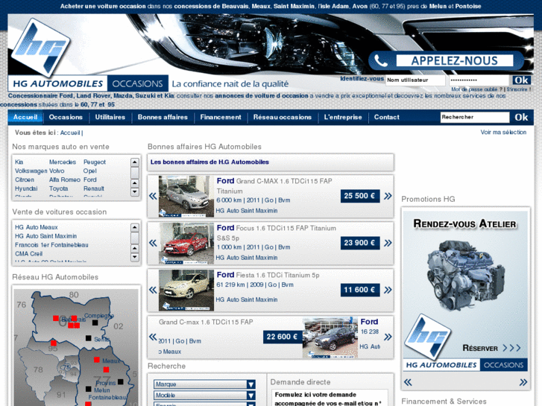Viewport: 542px width, 406px height.
Task: Open the Bonnes affaires menu item
Action: (163, 117)
